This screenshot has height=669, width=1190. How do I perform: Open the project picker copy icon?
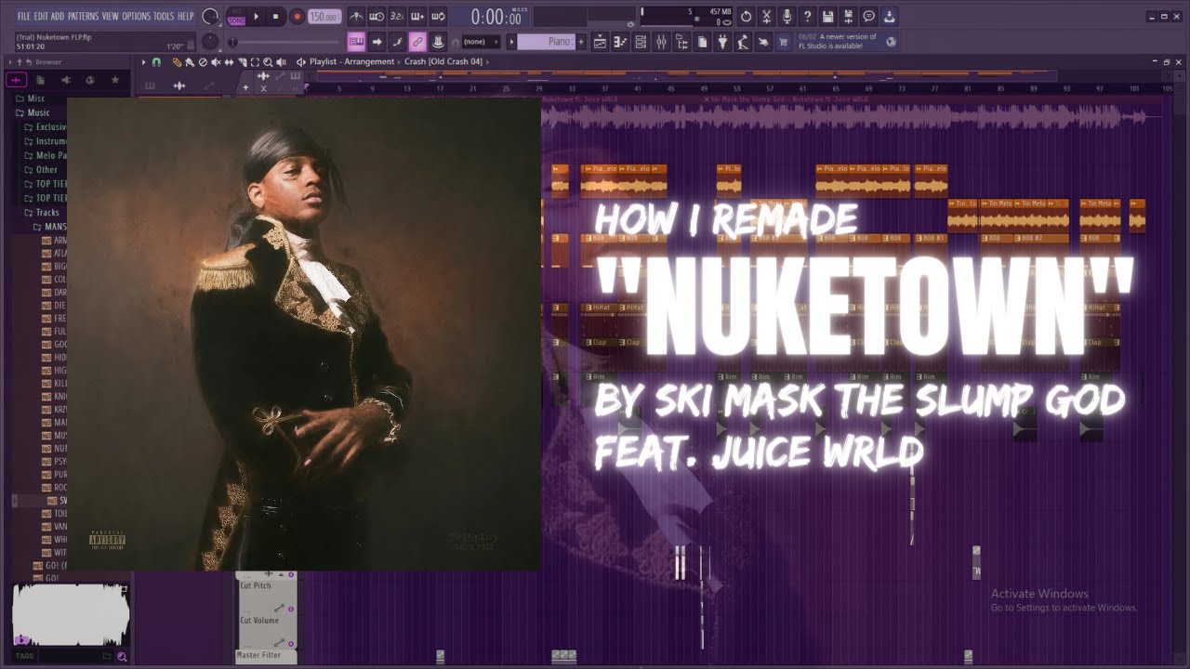point(702,42)
